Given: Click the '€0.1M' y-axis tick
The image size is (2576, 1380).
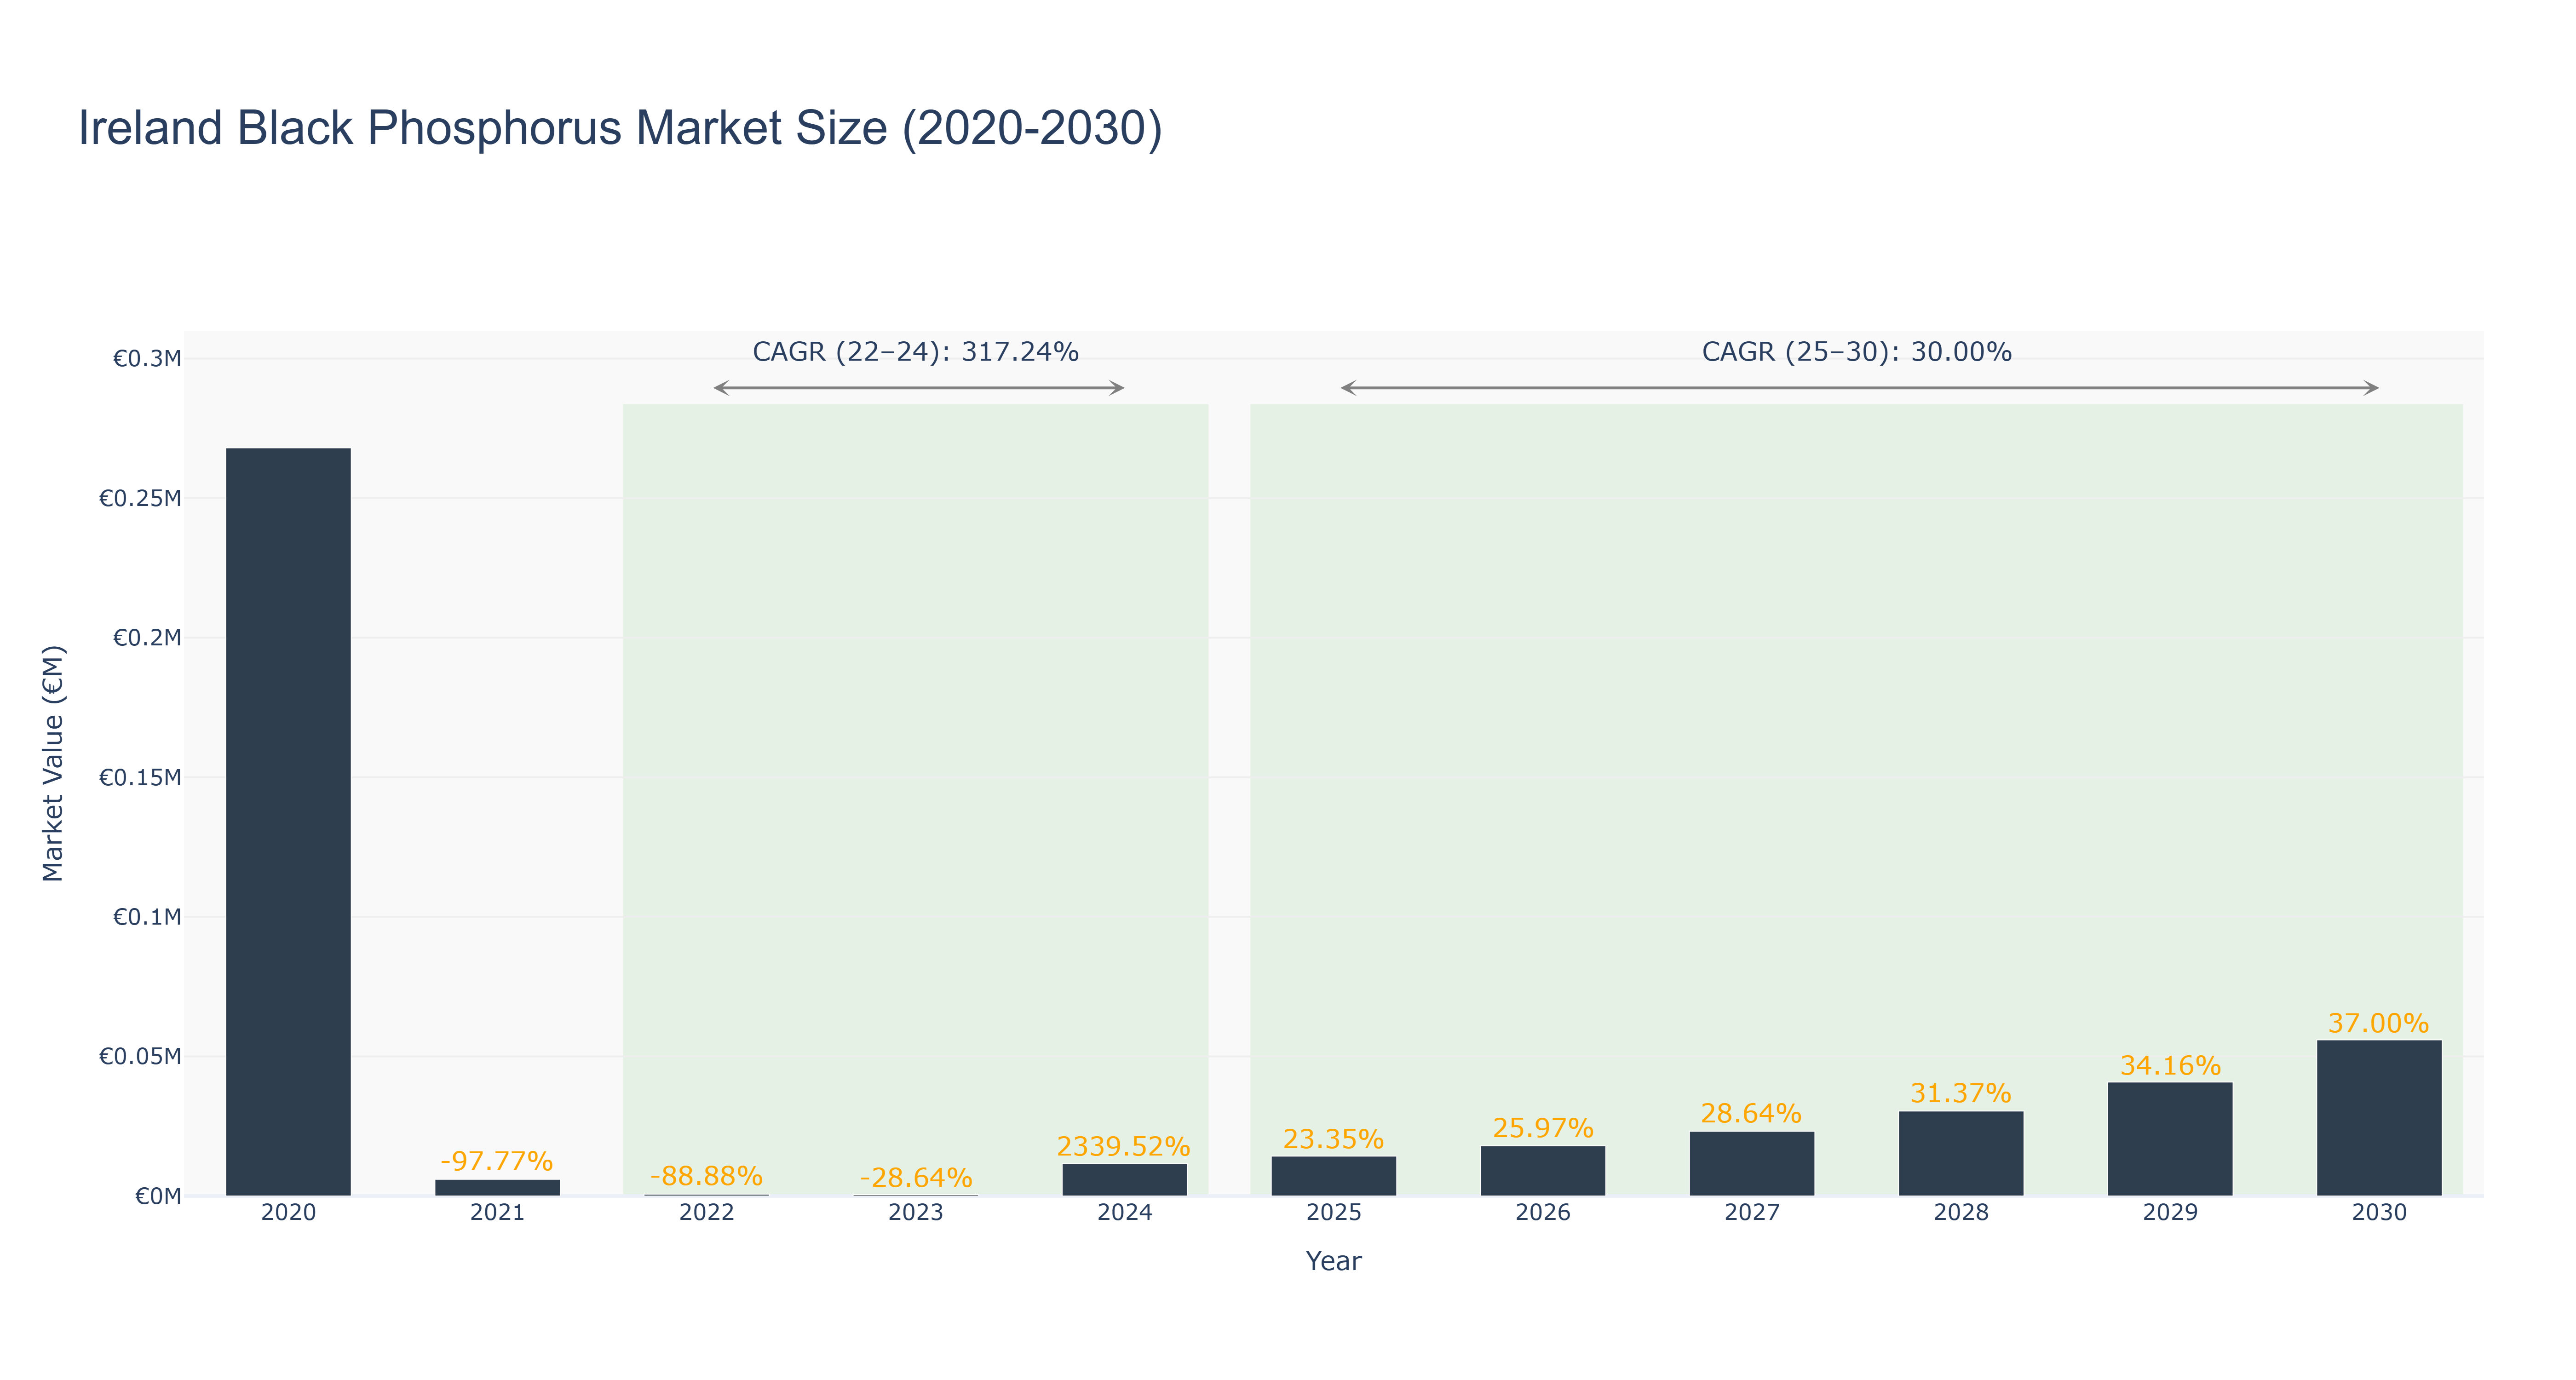Looking at the screenshot, I should 147,917.
